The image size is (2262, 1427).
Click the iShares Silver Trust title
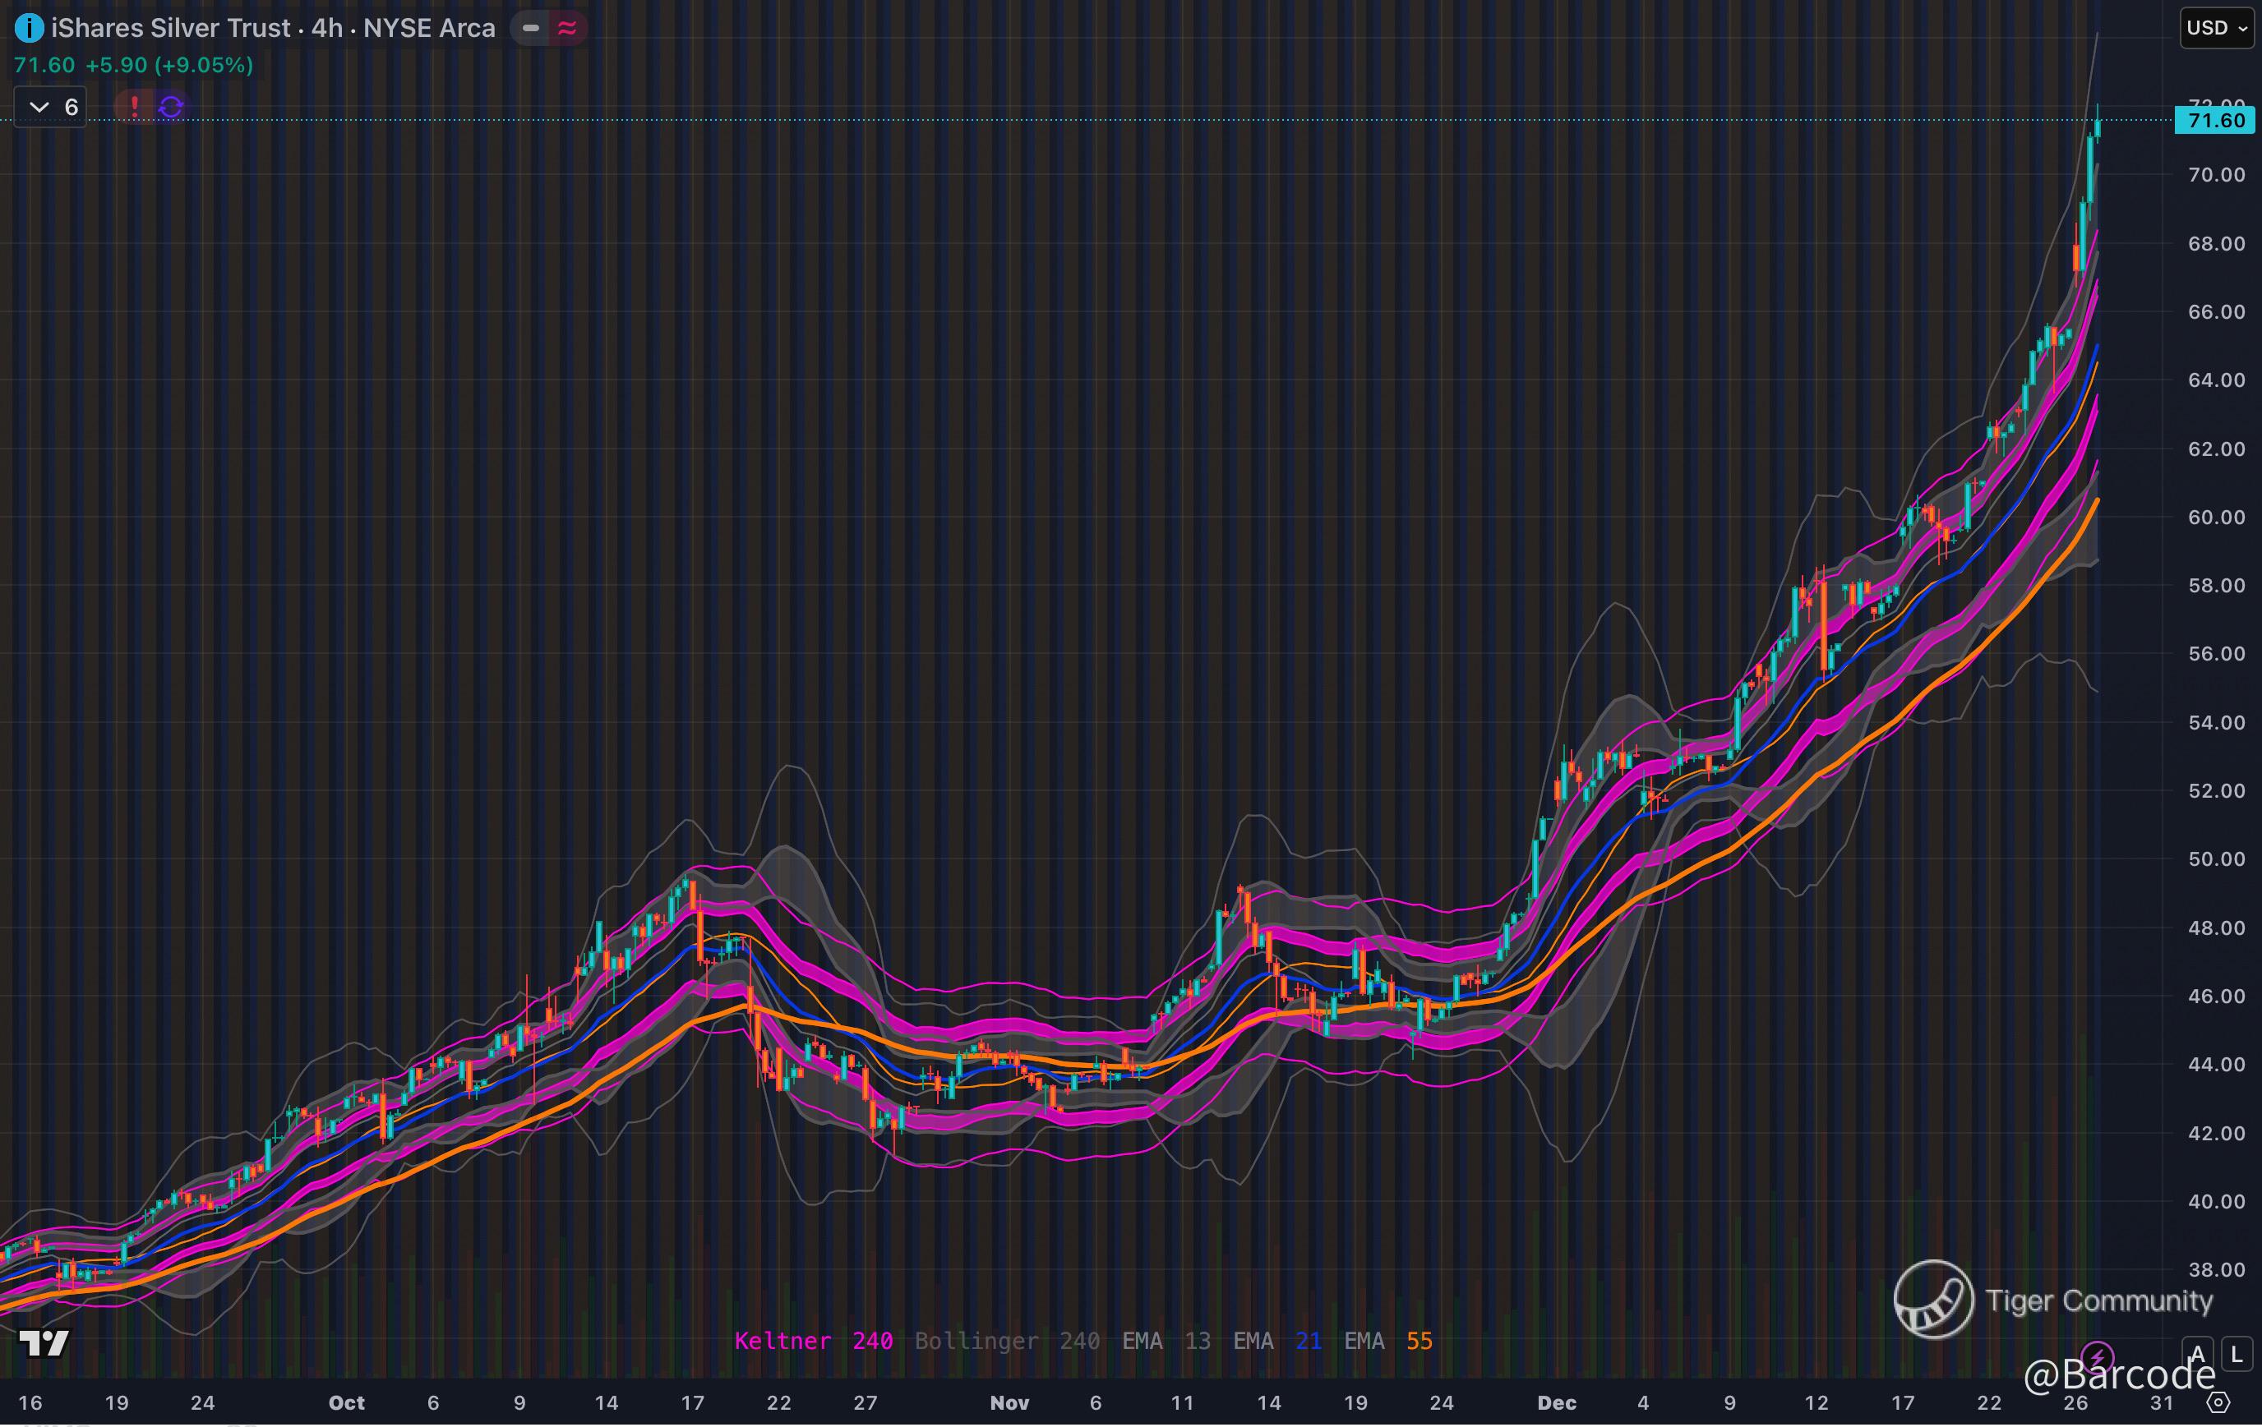tap(171, 28)
